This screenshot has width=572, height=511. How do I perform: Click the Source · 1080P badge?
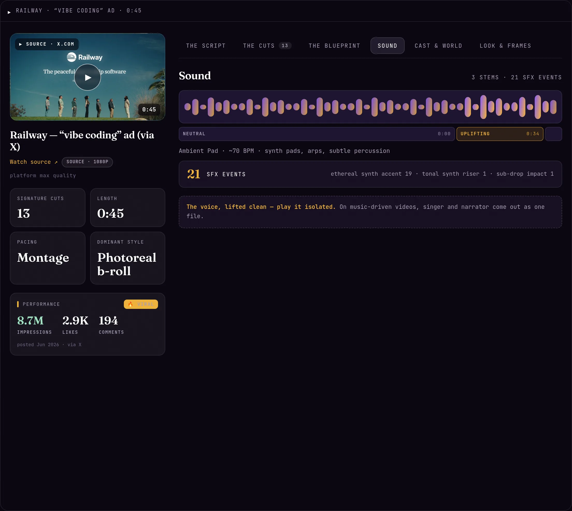(87, 162)
